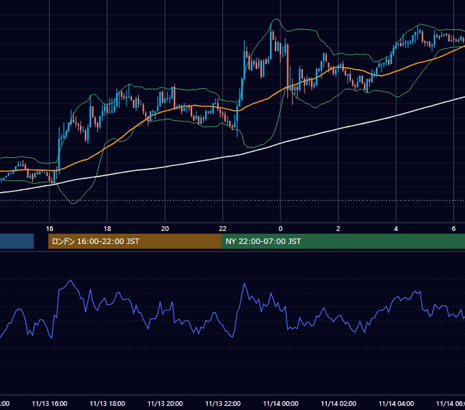Click the 22 hour label on price chart axis

[223, 229]
